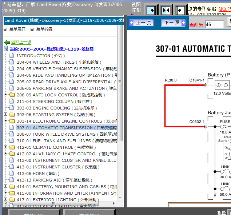This screenshot has height=215, width=231.
Task: Click the computer icon beside 当前:2005-2006
Action: click(6, 48)
